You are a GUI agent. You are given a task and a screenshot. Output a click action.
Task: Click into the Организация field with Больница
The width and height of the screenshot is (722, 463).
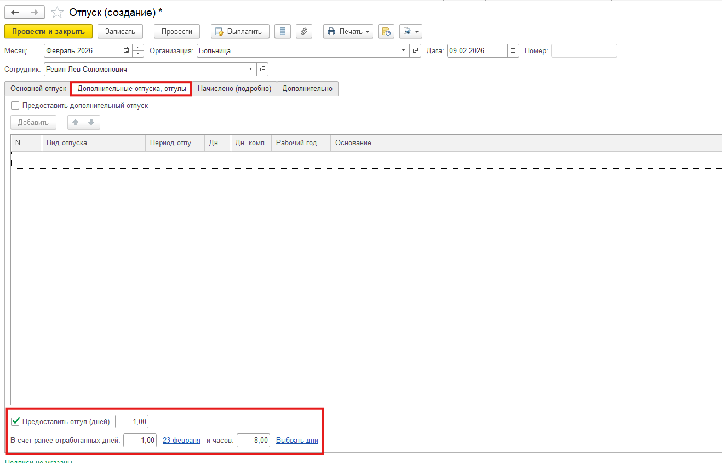tap(297, 51)
